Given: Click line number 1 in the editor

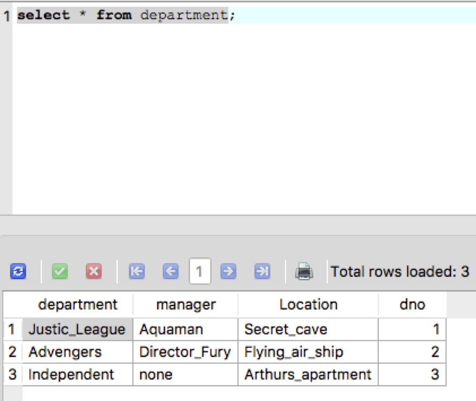Looking at the screenshot, I should [x=5, y=15].
